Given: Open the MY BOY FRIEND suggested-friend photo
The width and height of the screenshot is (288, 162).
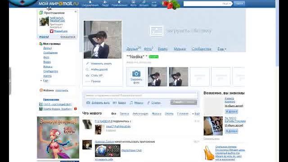Looking at the screenshot, I should [x=213, y=126].
